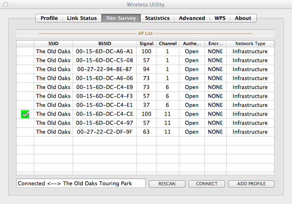Select the access point 00-27-22-C2-DF-9F
Image resolution: width=292 pixels, height=204 pixels.
point(105,132)
